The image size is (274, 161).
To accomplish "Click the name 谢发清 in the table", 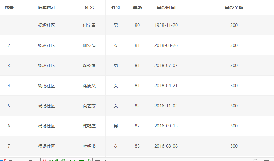I will tap(89, 45).
